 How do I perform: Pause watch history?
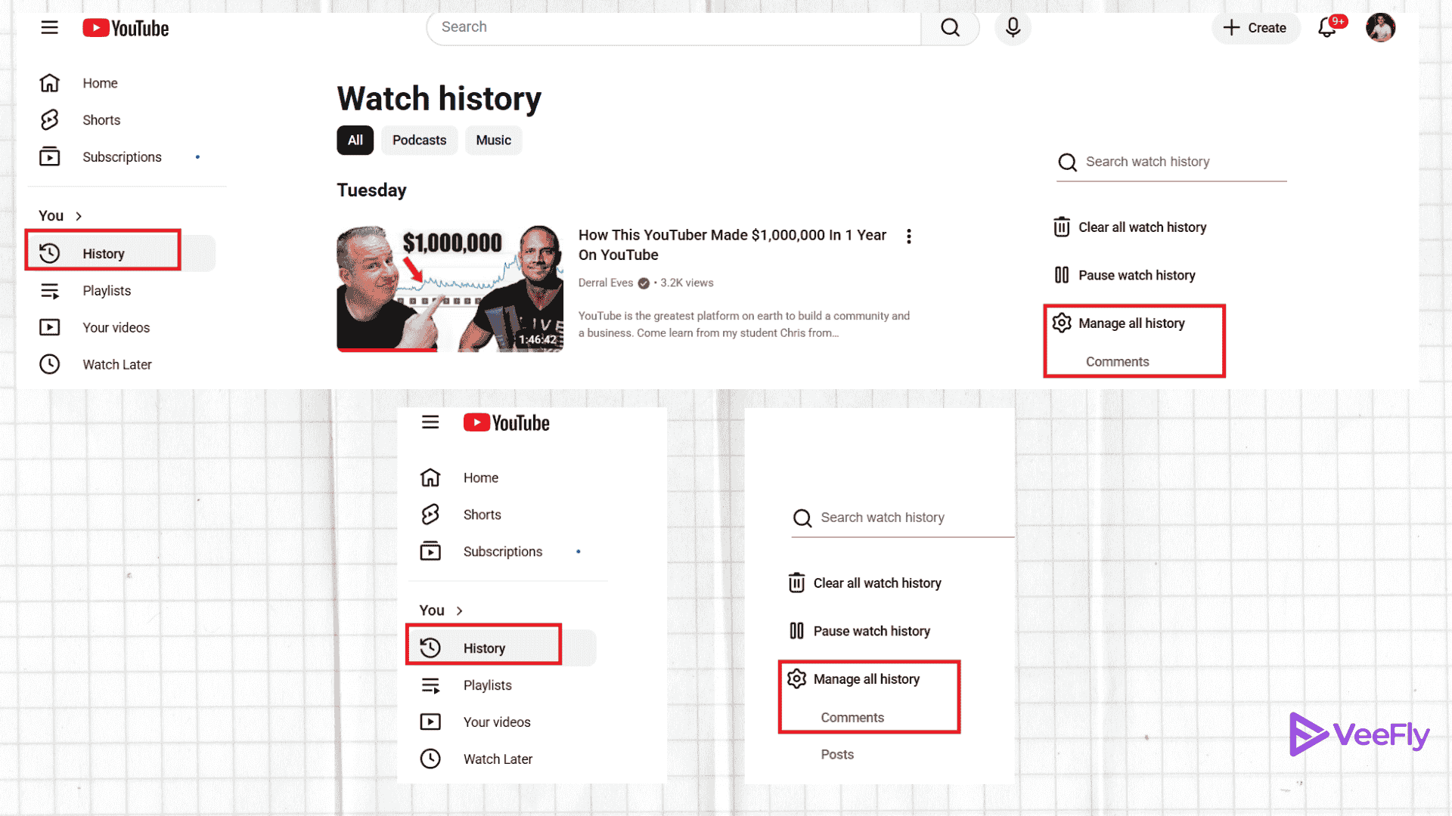point(1137,275)
